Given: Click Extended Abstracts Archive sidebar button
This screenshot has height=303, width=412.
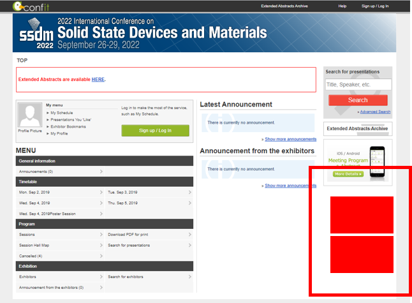Looking at the screenshot, I should pos(357,128).
